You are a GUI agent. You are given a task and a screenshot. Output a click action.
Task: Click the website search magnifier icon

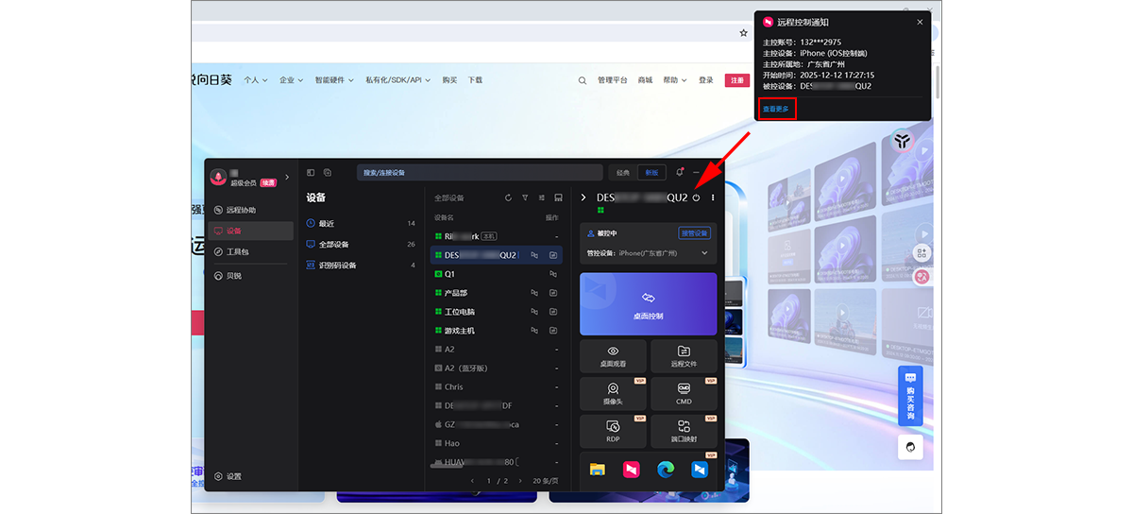(x=583, y=80)
